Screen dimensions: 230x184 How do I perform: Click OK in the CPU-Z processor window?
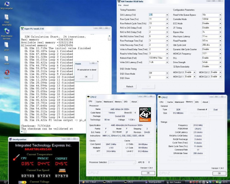pos(148,173)
